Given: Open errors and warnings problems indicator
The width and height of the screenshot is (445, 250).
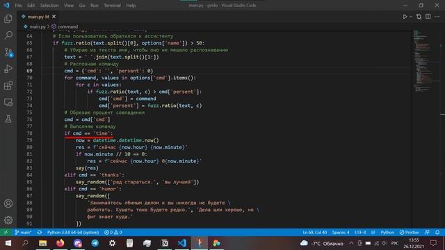Looking at the screenshot, I should [x=113, y=232].
